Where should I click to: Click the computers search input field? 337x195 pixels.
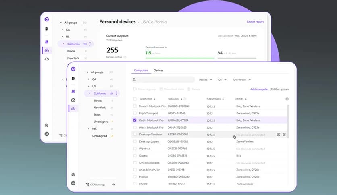pos(164,80)
